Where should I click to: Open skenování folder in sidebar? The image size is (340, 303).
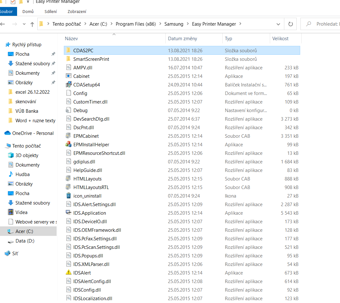[x=26, y=102]
